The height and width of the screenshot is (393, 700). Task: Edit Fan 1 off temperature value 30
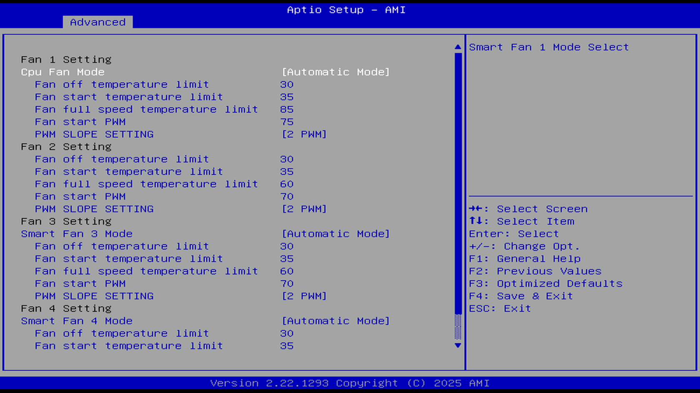click(x=287, y=84)
